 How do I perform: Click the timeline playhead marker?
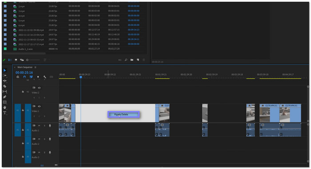81,77
